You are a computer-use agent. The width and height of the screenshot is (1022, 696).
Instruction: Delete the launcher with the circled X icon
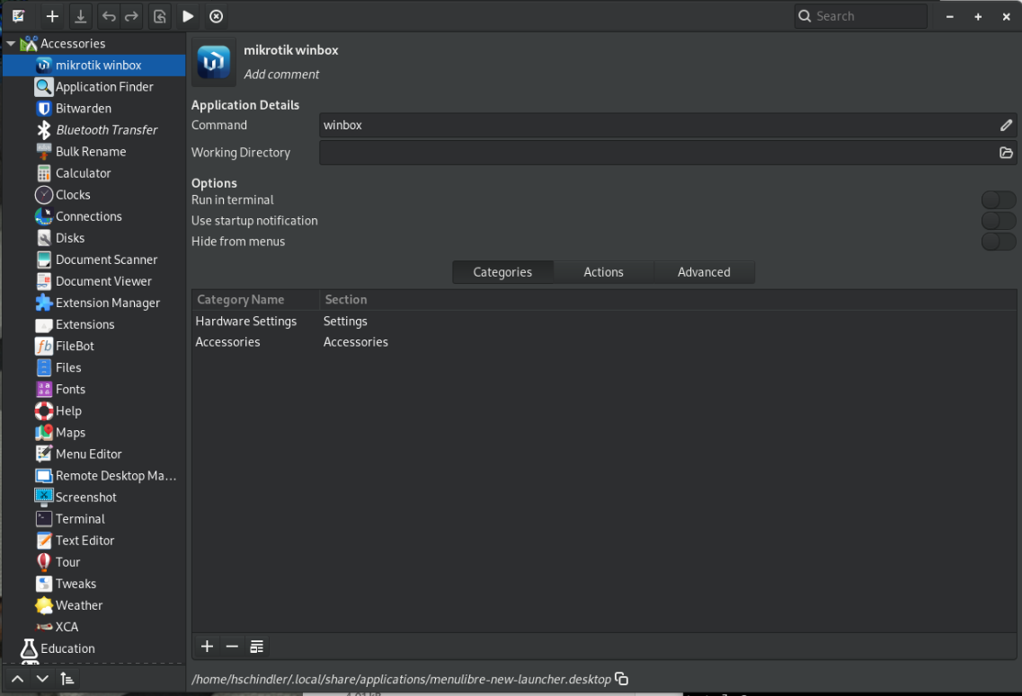[x=217, y=16]
